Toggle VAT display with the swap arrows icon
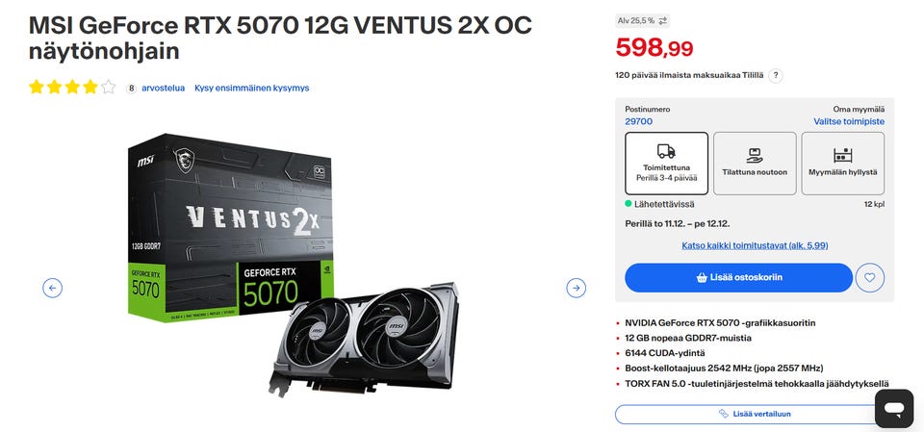Screen dimensions: 924x432 click(x=663, y=20)
